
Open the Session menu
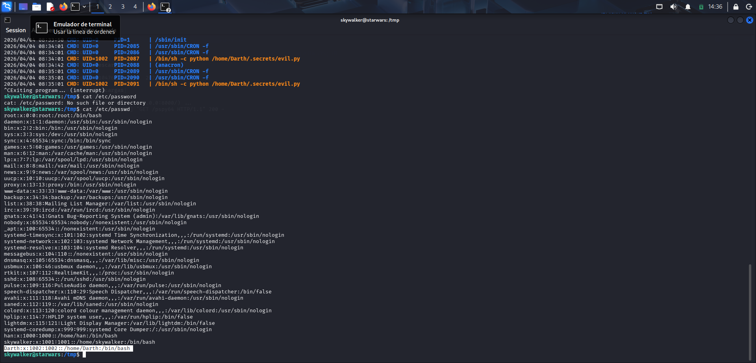pyautogui.click(x=16, y=30)
